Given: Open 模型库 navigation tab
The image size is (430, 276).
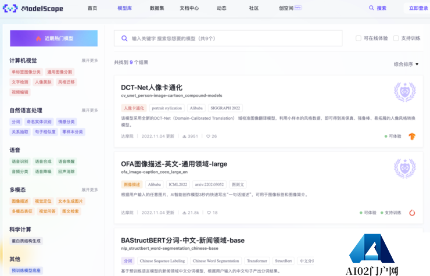Looking at the screenshot, I should (x=125, y=8).
